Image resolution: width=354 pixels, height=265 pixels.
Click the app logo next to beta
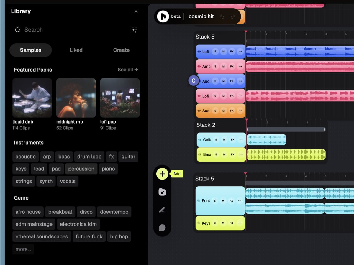click(x=163, y=16)
